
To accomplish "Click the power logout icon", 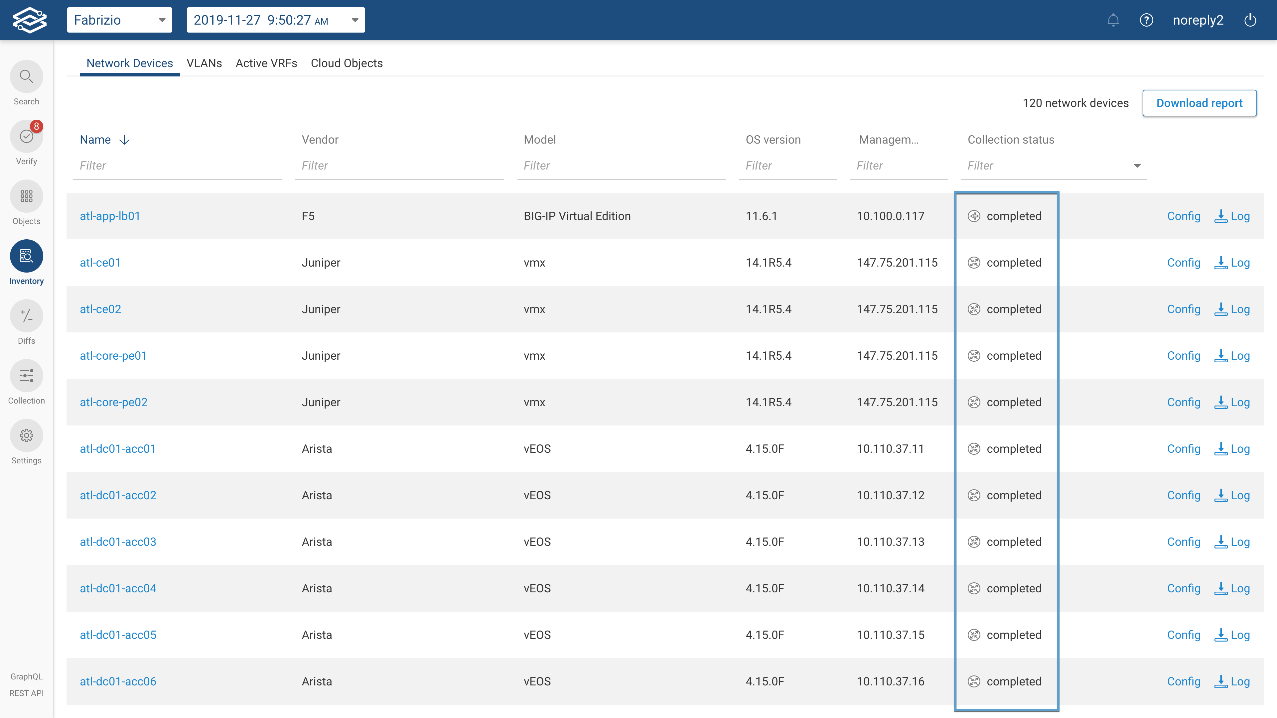I will pyautogui.click(x=1250, y=20).
